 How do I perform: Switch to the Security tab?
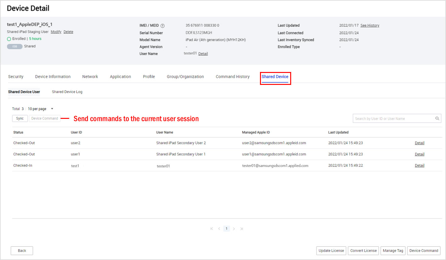click(x=16, y=76)
